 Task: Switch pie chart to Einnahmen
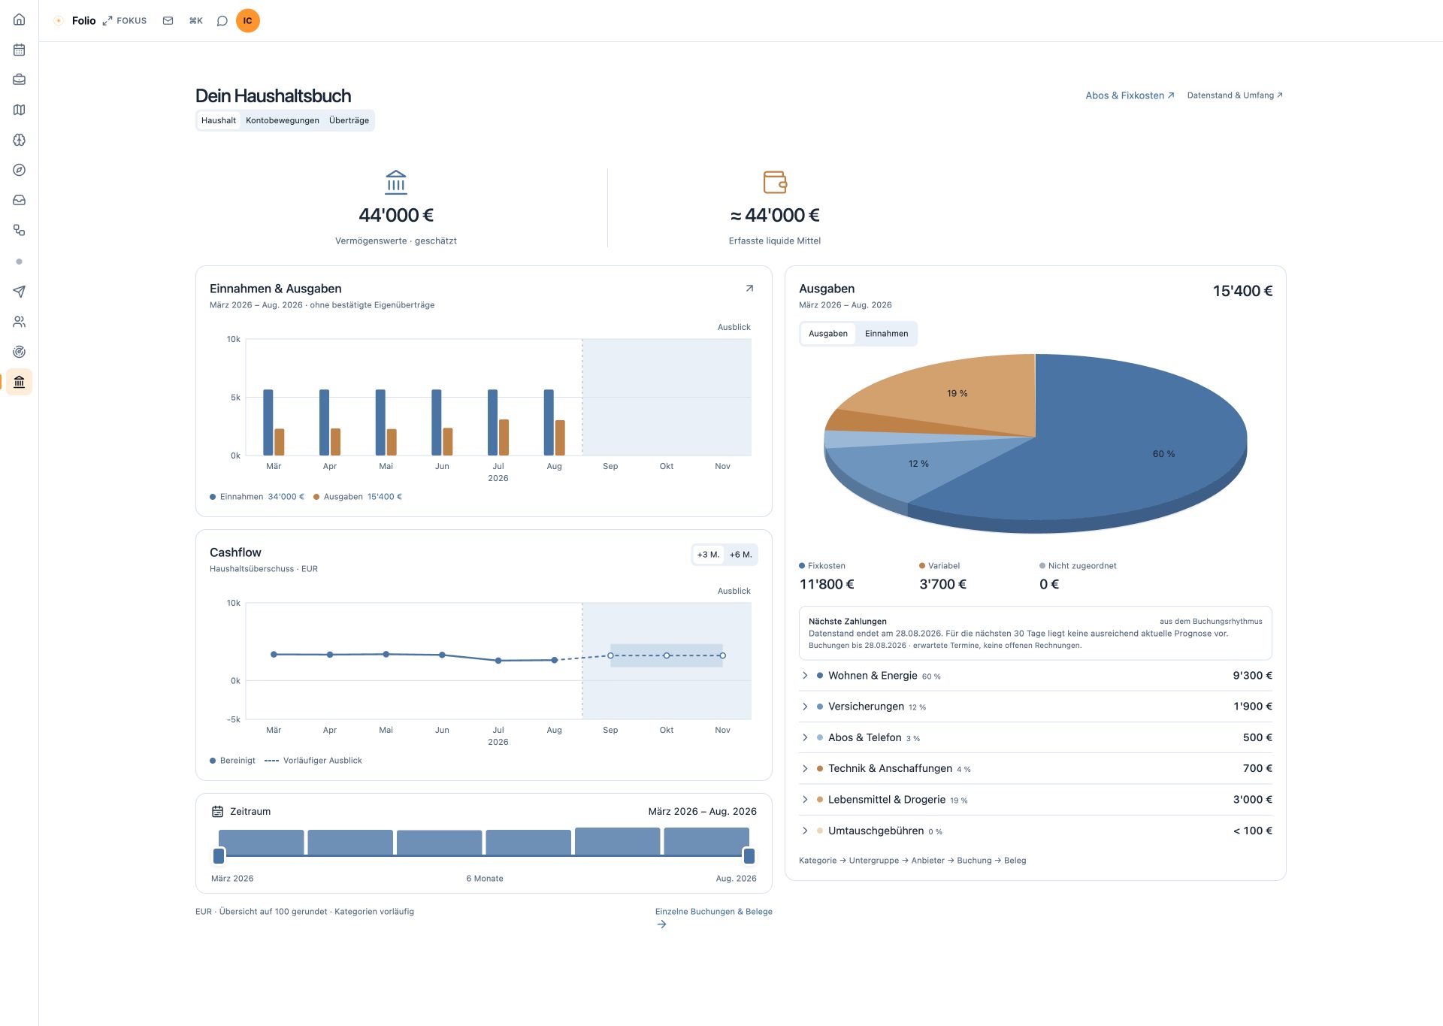886,334
